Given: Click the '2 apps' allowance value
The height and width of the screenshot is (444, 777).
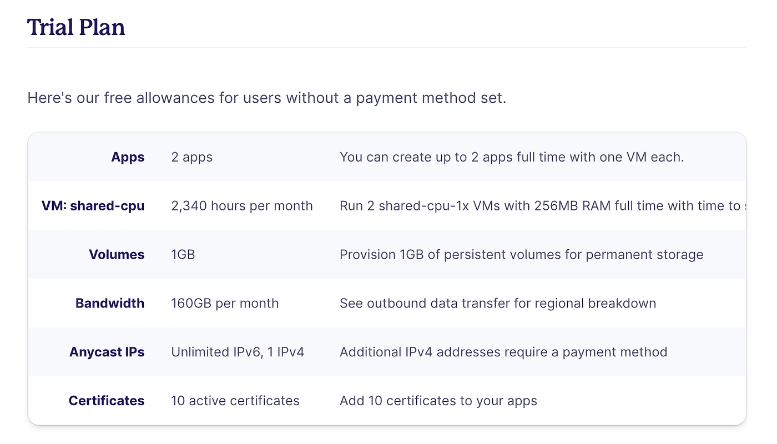Looking at the screenshot, I should pos(192,157).
